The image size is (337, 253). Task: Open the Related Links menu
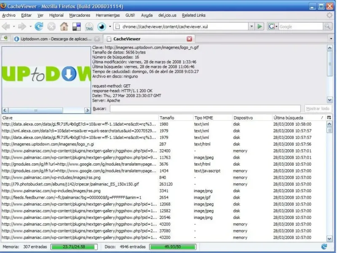[194, 15]
